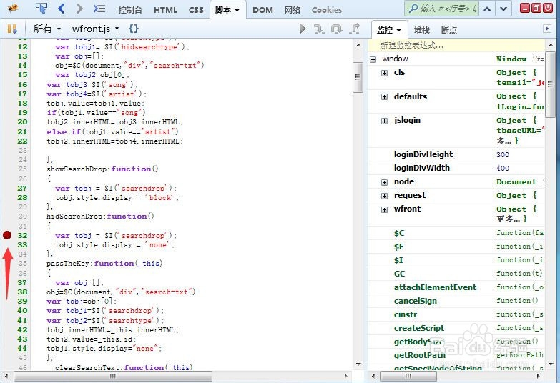The image size is (560, 383).
Task: Open the 所有 script filter dropdown
Action: (x=46, y=29)
